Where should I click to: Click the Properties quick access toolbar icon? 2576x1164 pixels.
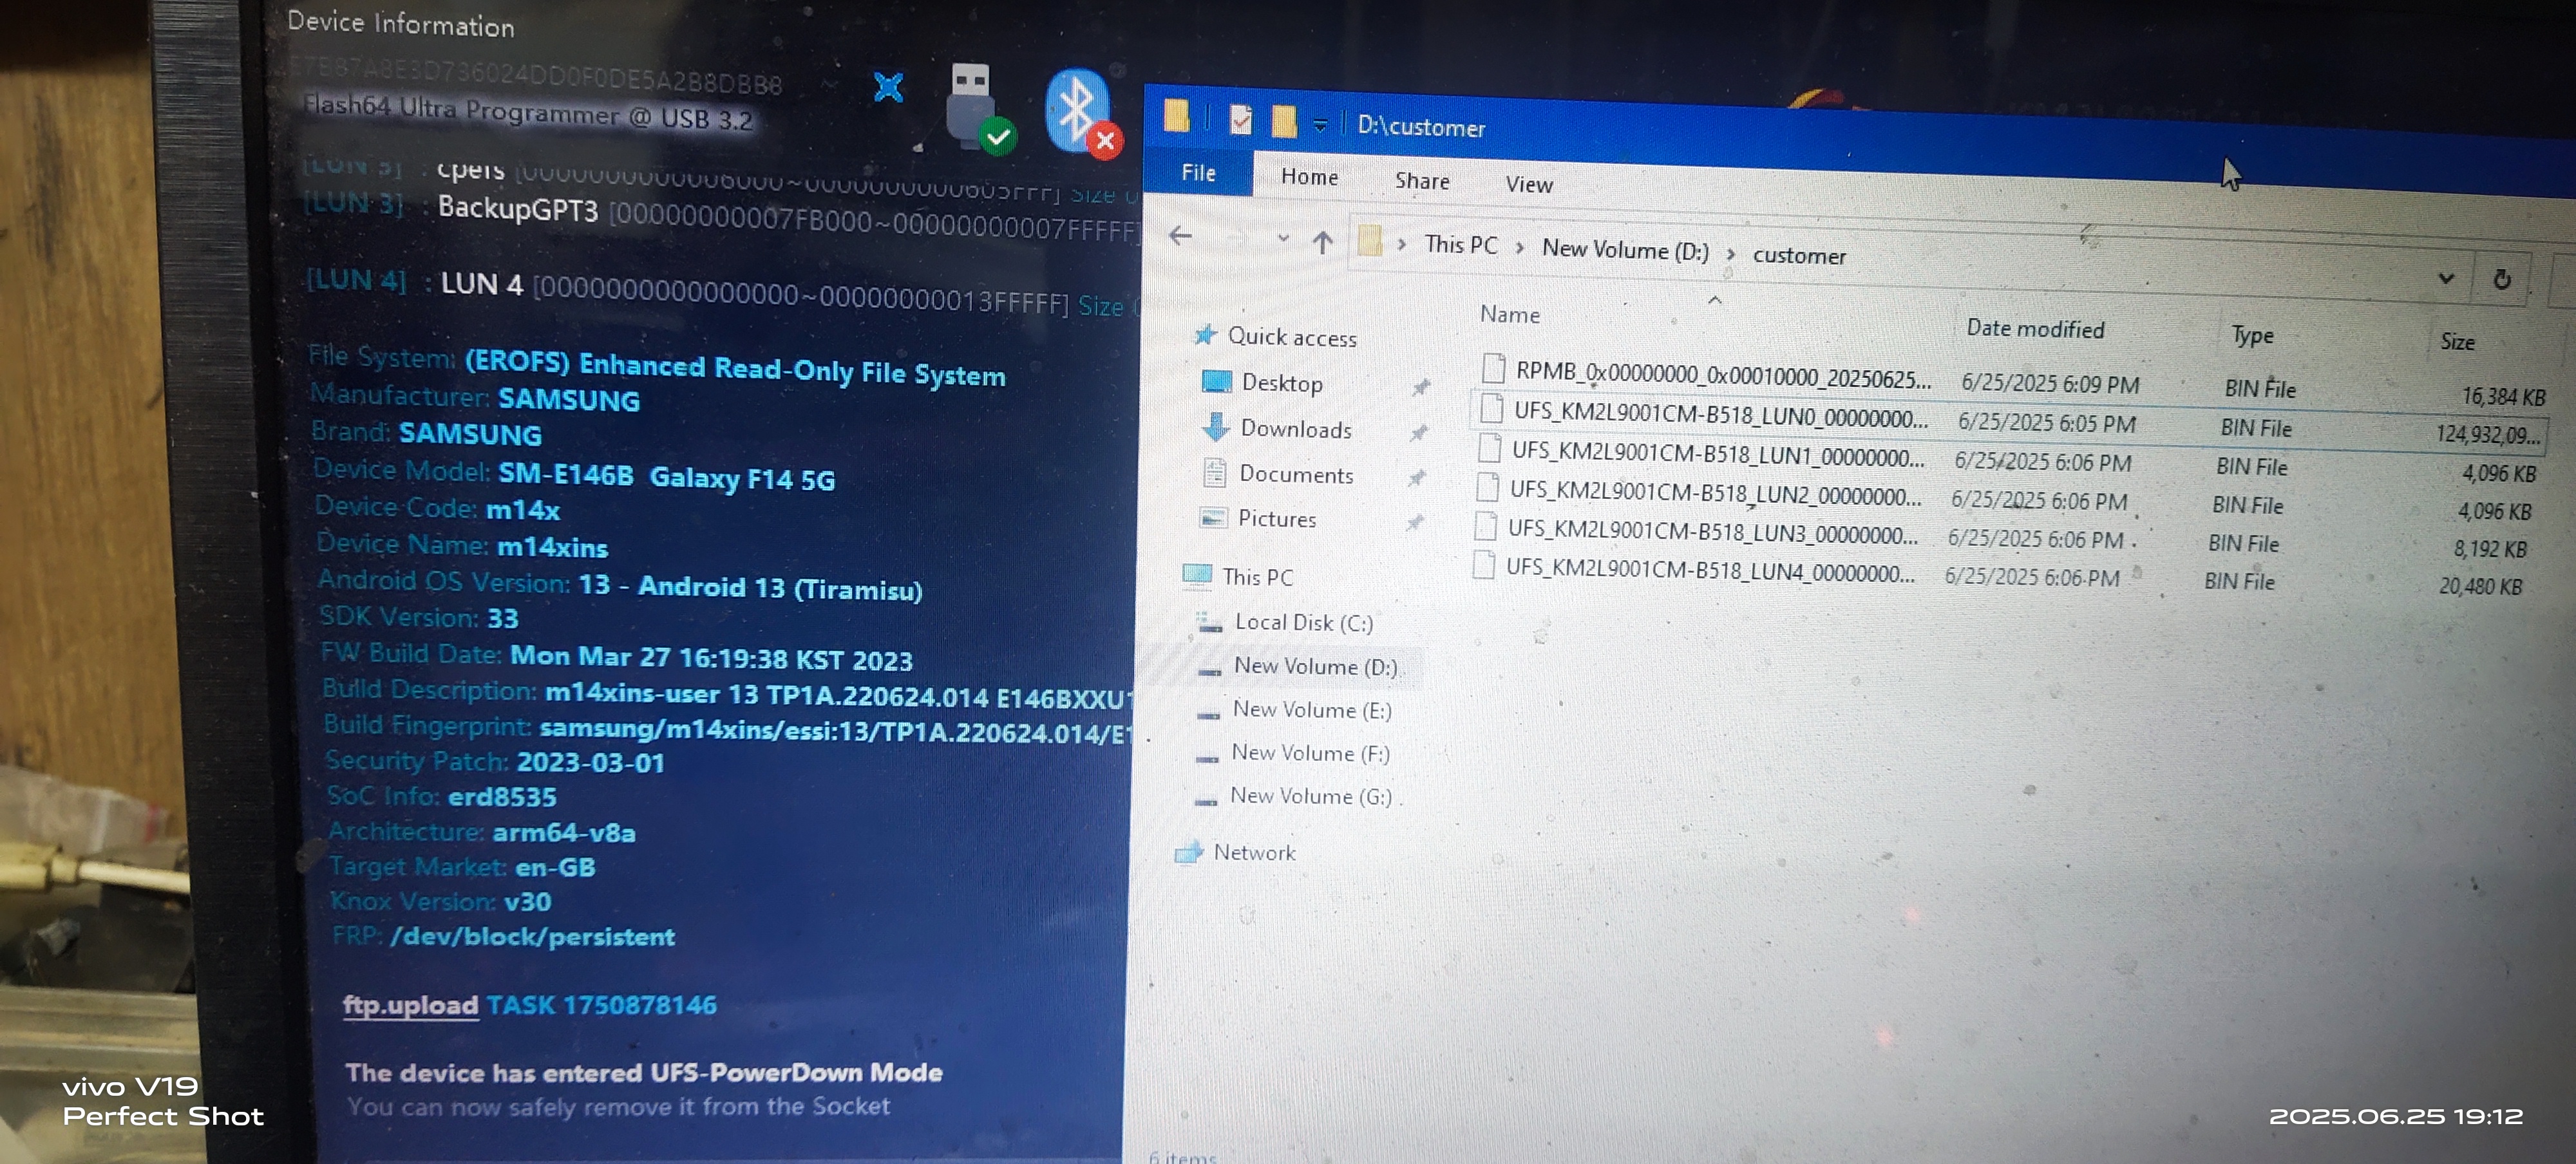(1240, 121)
